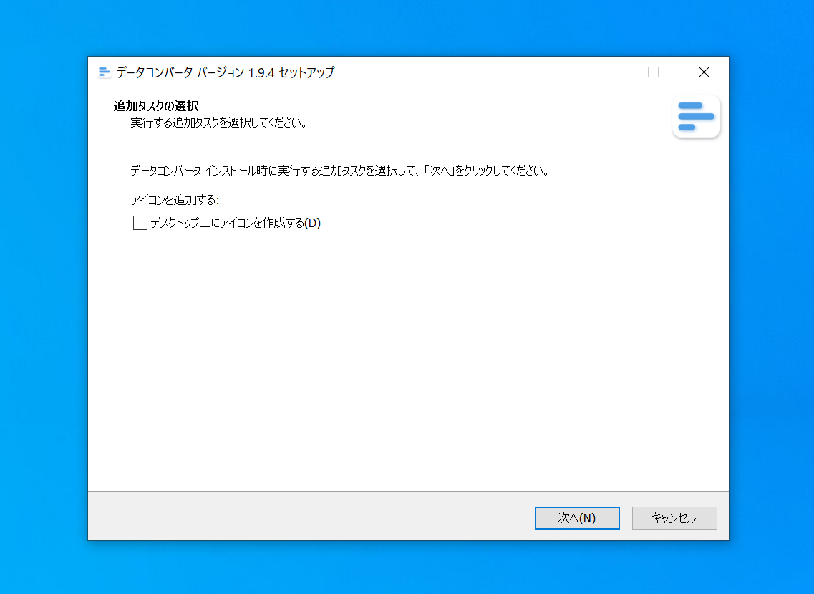Click the キャンセル button

(x=674, y=517)
